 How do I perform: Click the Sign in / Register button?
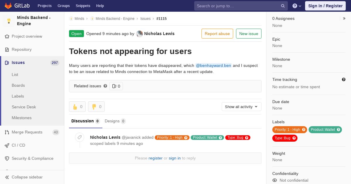(325, 6)
